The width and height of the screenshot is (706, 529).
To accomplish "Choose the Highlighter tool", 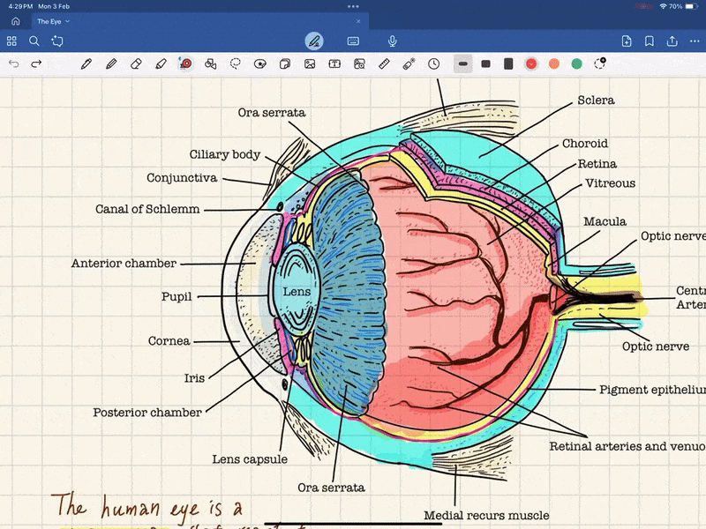I will 160,63.
